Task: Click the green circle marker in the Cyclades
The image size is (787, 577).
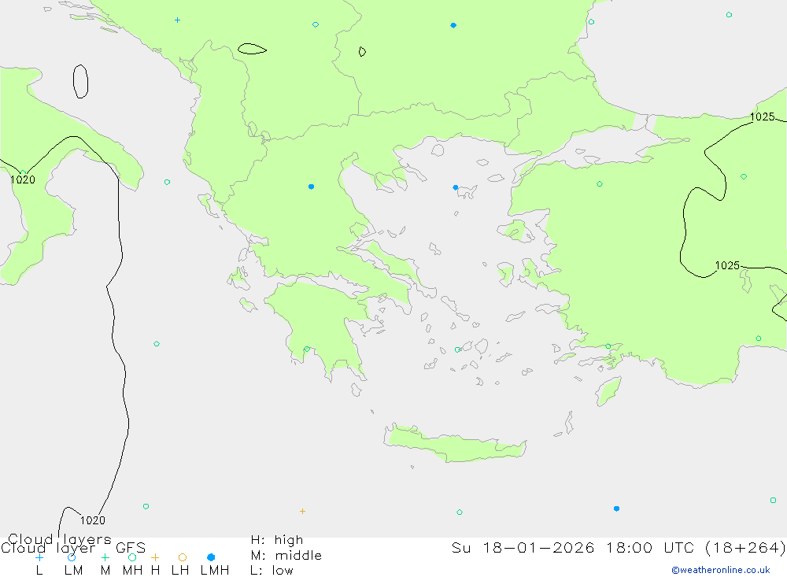Action: click(x=457, y=350)
